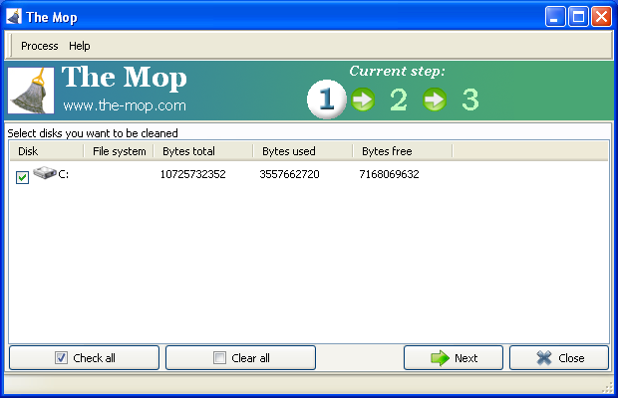Click total bytes value 10725732352
This screenshot has height=398, width=618.
tap(192, 174)
